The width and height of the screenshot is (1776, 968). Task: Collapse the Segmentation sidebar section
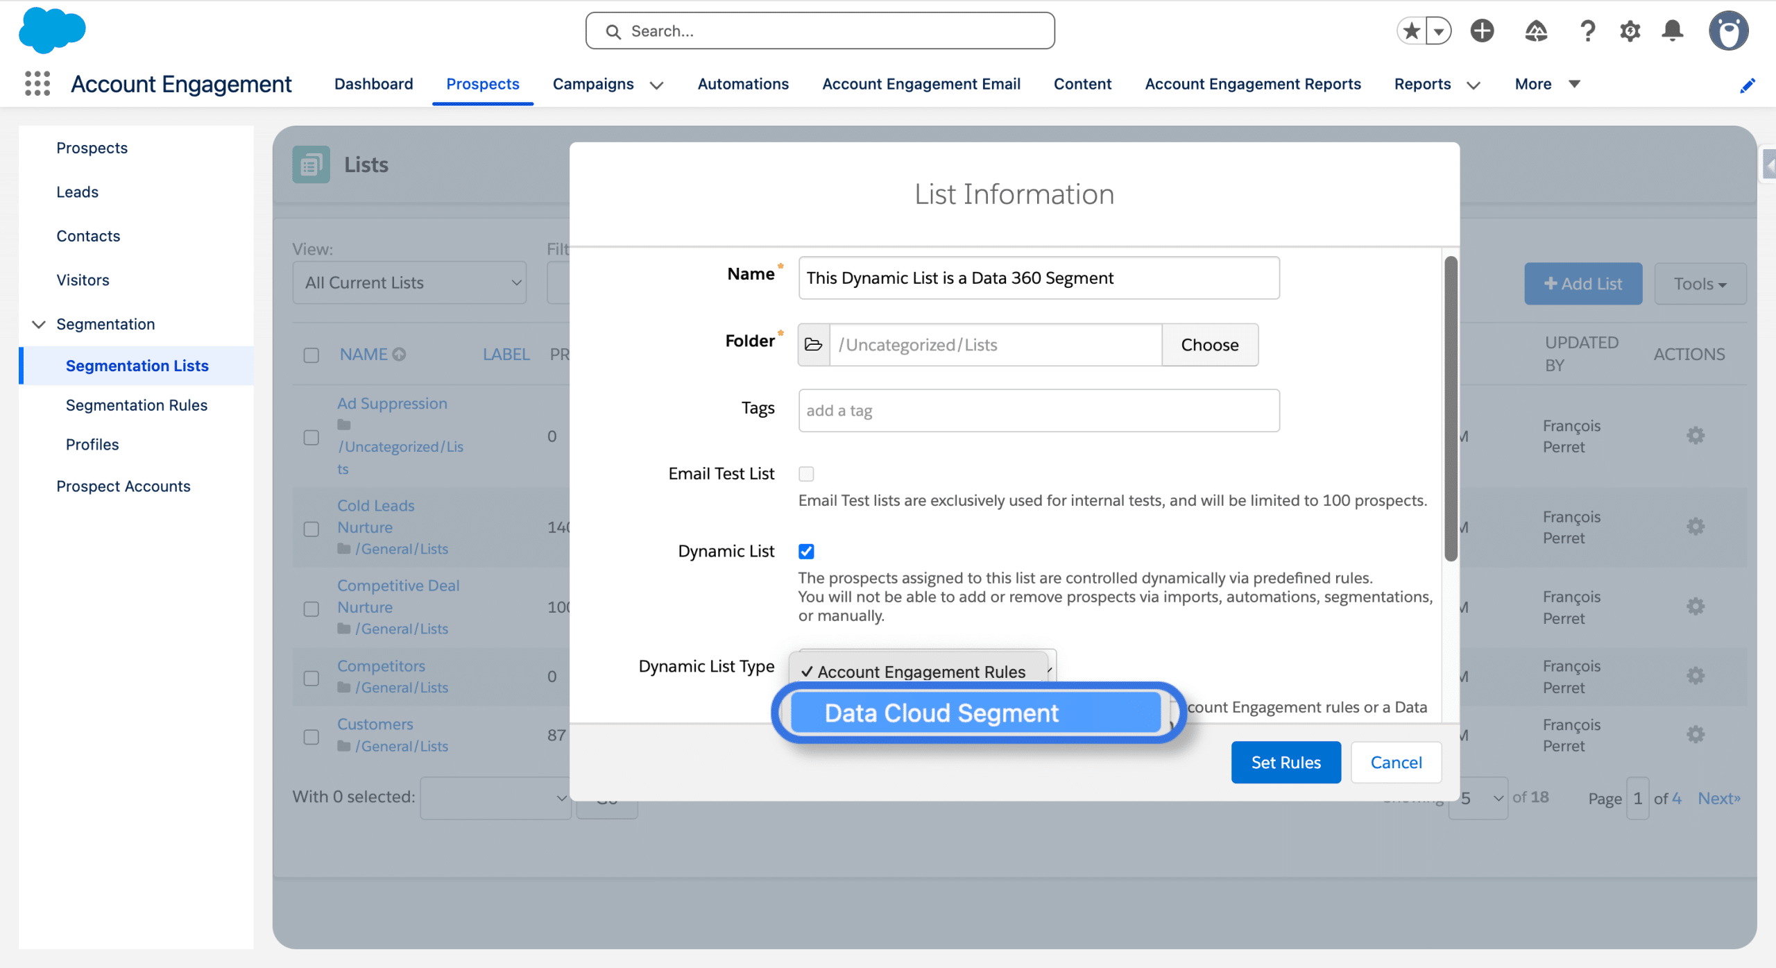[39, 324]
